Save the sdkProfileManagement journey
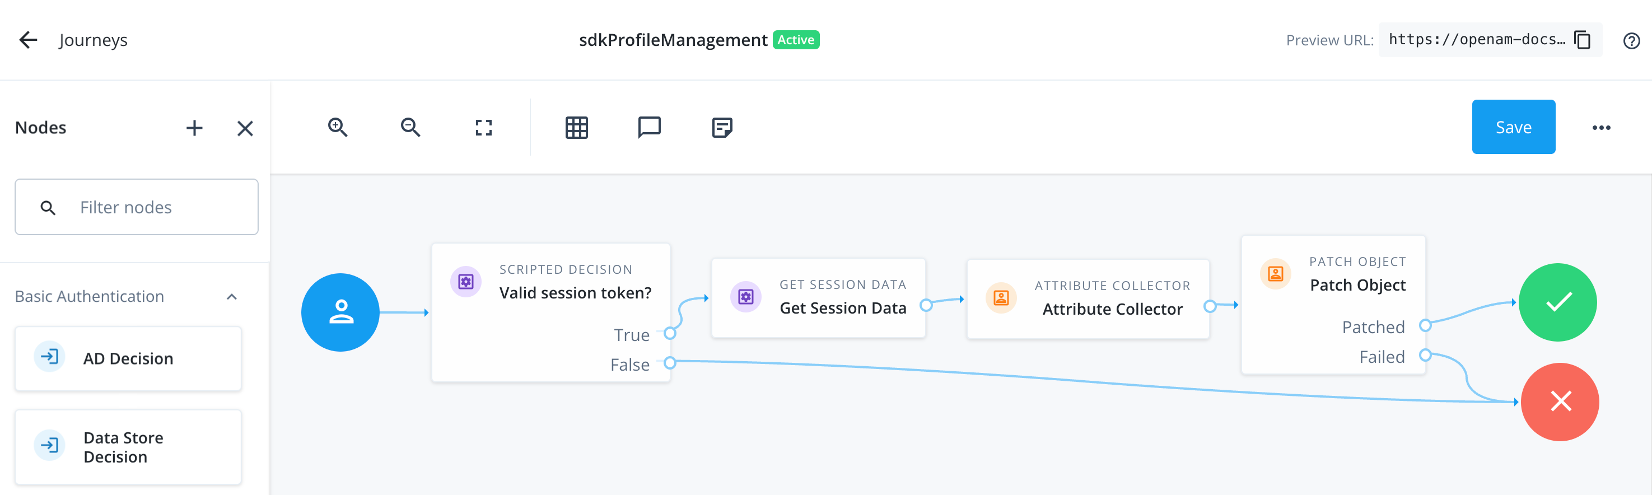This screenshot has width=1652, height=495. tap(1514, 127)
